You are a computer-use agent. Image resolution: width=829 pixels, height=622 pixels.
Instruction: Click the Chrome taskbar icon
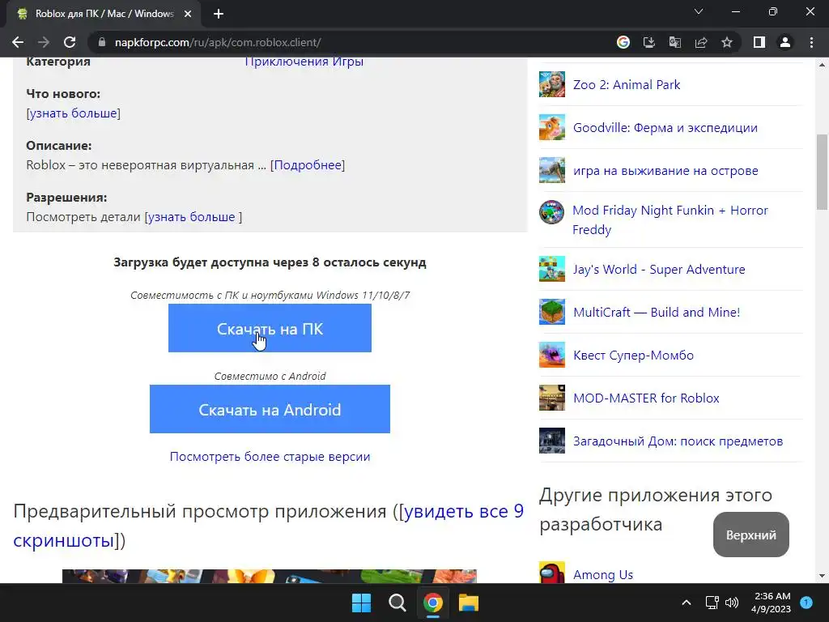pos(432,603)
